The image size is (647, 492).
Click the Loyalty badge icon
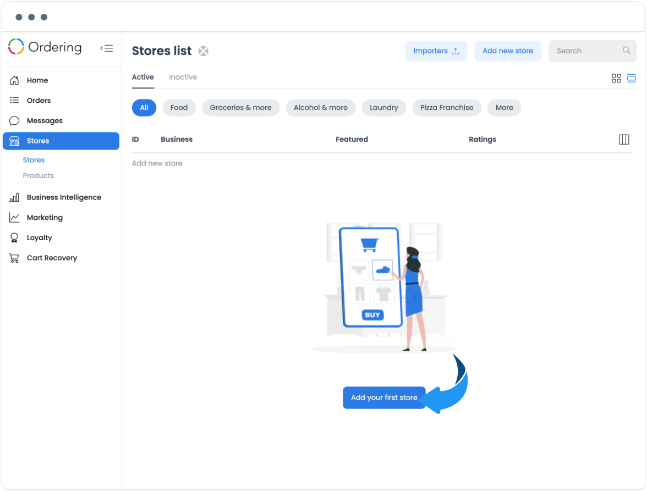[x=14, y=237]
